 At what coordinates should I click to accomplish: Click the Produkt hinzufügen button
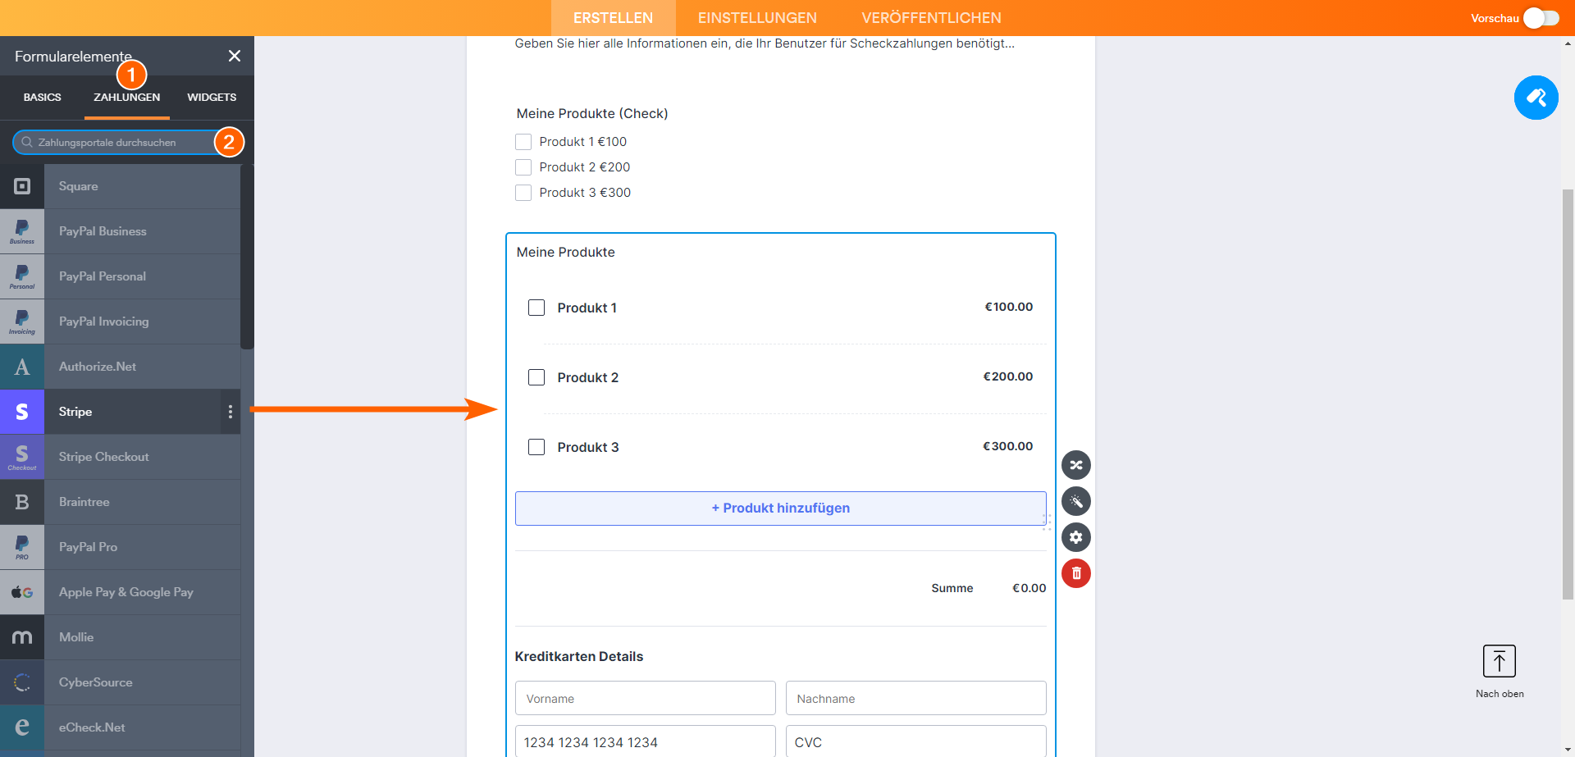click(780, 508)
